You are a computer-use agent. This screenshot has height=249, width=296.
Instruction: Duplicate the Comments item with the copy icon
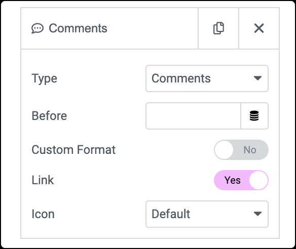(218, 28)
